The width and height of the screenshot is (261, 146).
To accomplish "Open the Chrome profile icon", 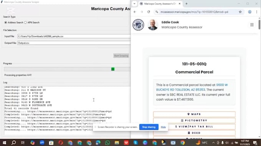I will click(250, 12).
